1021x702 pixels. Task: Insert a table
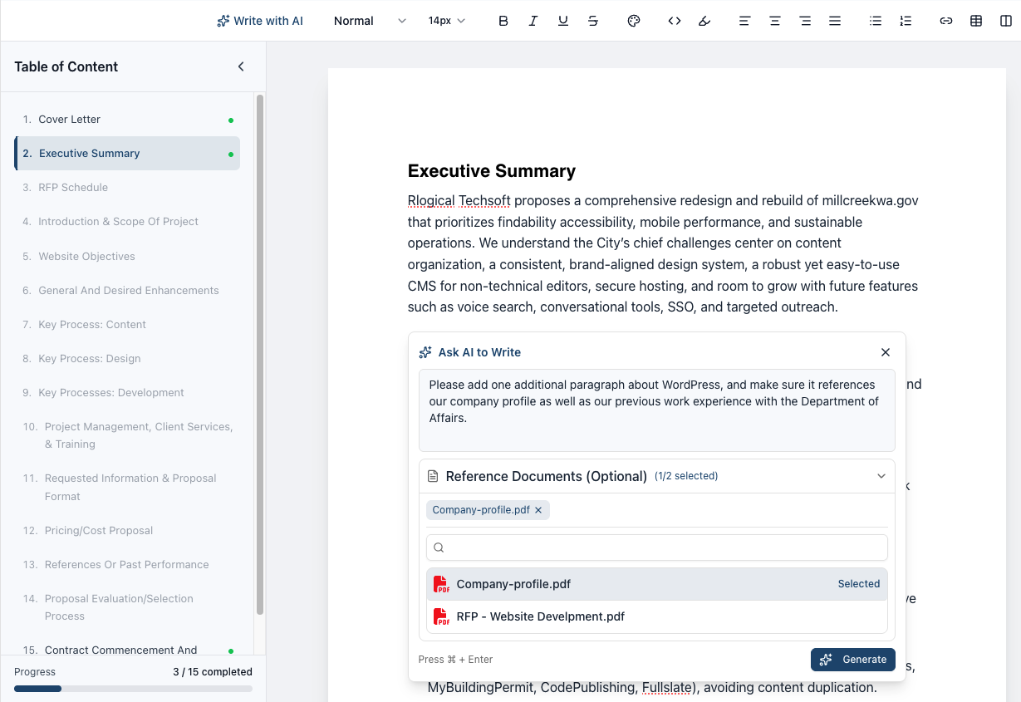pyautogui.click(x=976, y=21)
